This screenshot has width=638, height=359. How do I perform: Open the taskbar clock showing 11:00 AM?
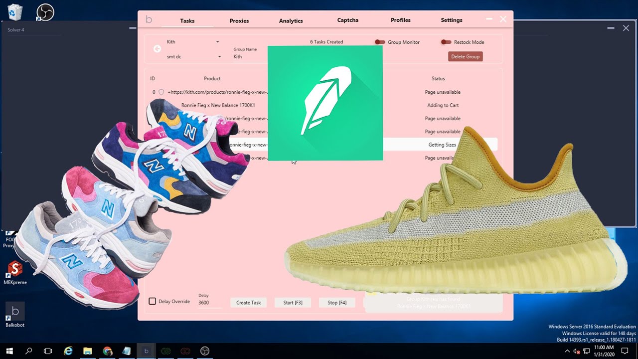tap(604, 351)
